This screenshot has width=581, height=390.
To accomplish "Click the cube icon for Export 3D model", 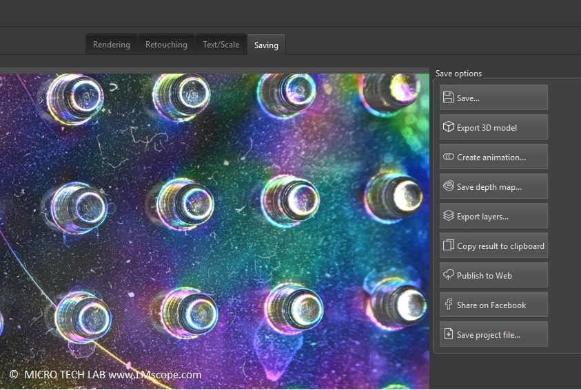I will click(448, 127).
